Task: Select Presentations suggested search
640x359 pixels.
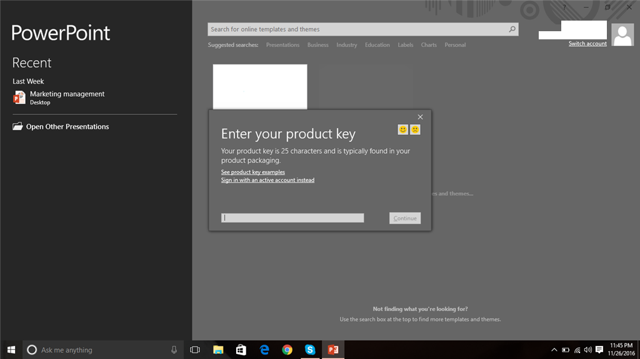Action: pos(283,45)
